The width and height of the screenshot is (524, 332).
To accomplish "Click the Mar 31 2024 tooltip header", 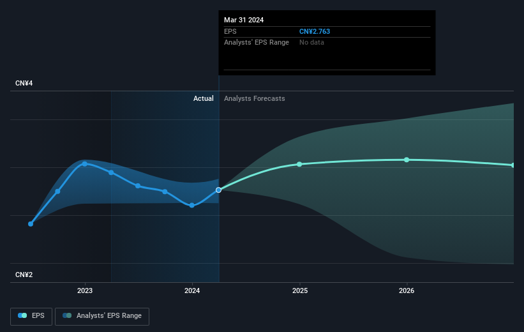I will coord(244,20).
